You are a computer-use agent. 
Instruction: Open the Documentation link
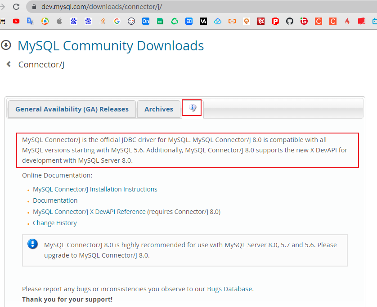(x=55, y=200)
